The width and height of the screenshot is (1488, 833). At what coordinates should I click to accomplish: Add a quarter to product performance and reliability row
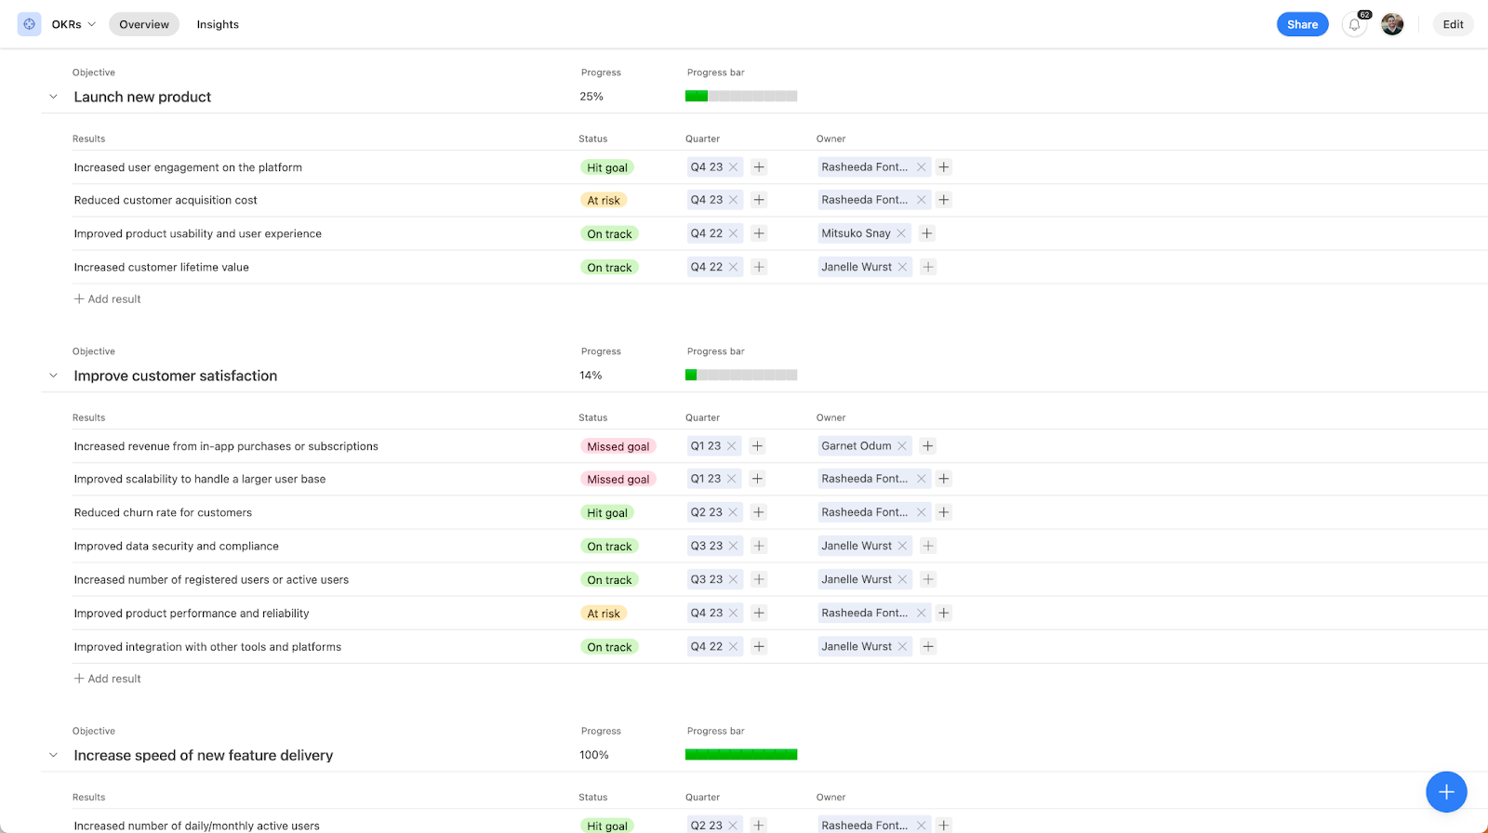pos(759,613)
